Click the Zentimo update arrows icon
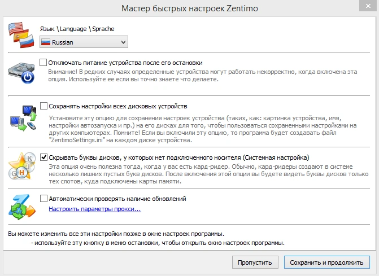Screen dimensions: 379x276 point(22,207)
